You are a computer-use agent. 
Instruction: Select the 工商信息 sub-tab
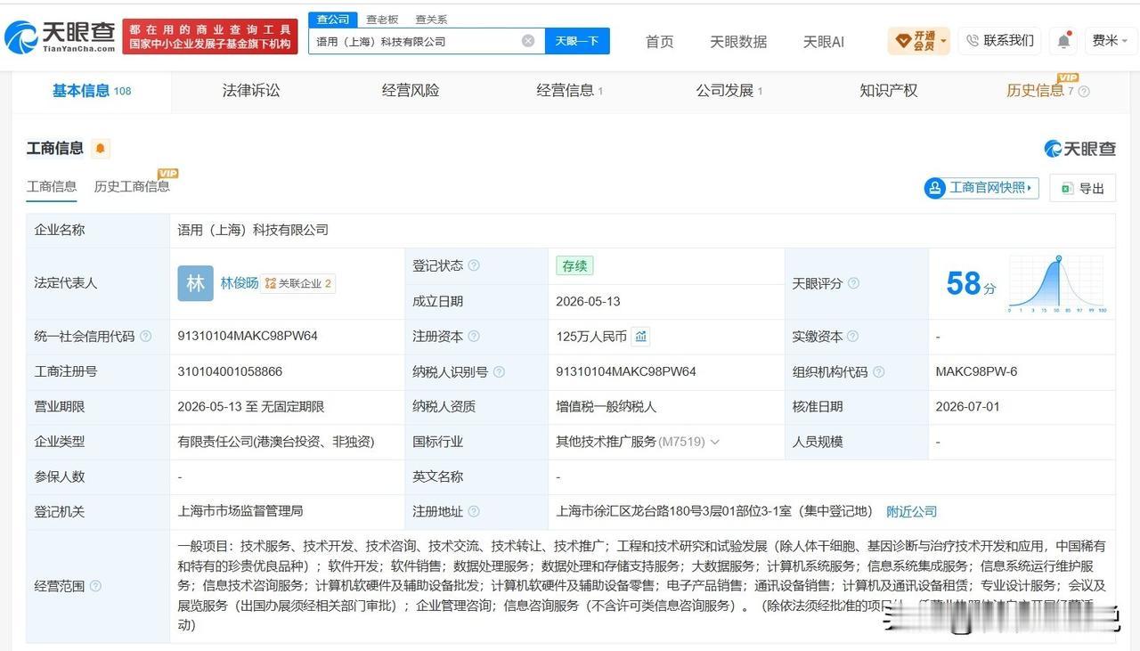coord(52,186)
